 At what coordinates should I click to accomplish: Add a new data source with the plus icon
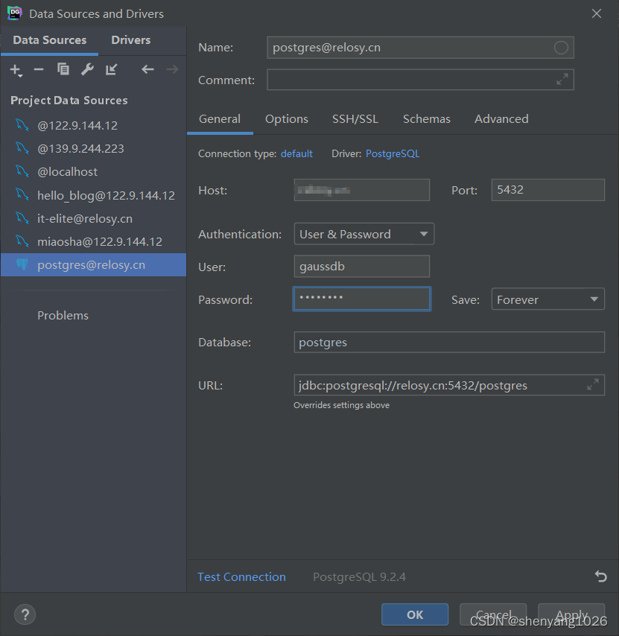[15, 69]
